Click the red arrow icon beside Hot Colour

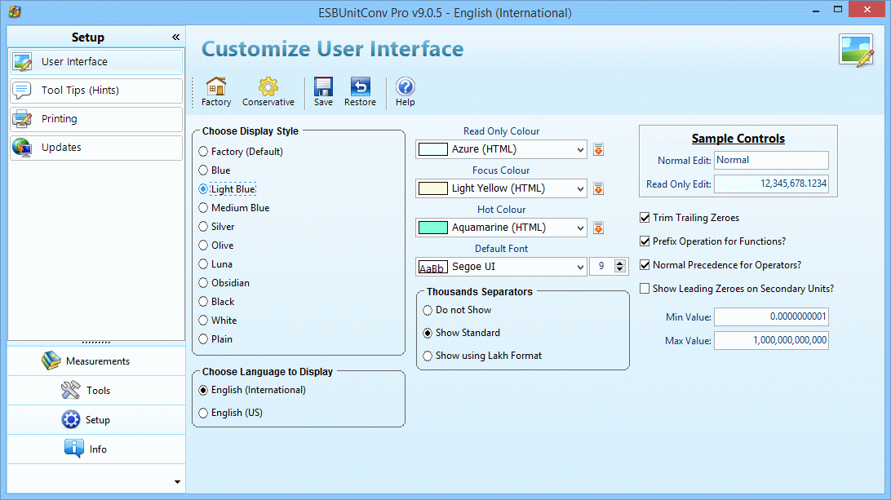click(598, 228)
